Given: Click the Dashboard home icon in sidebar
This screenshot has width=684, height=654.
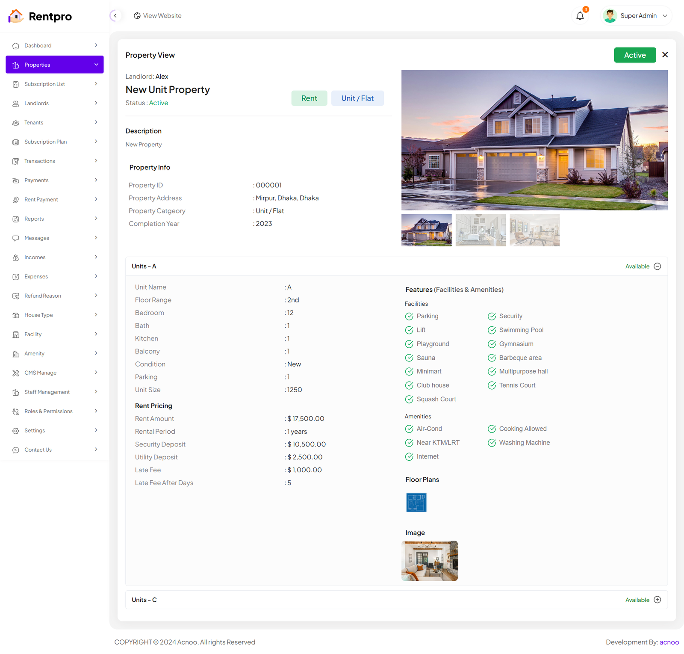Looking at the screenshot, I should 16,46.
